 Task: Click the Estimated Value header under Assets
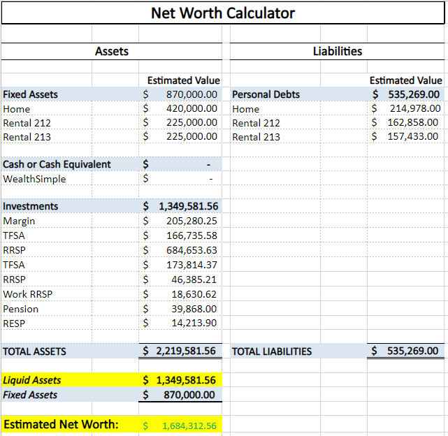183,80
